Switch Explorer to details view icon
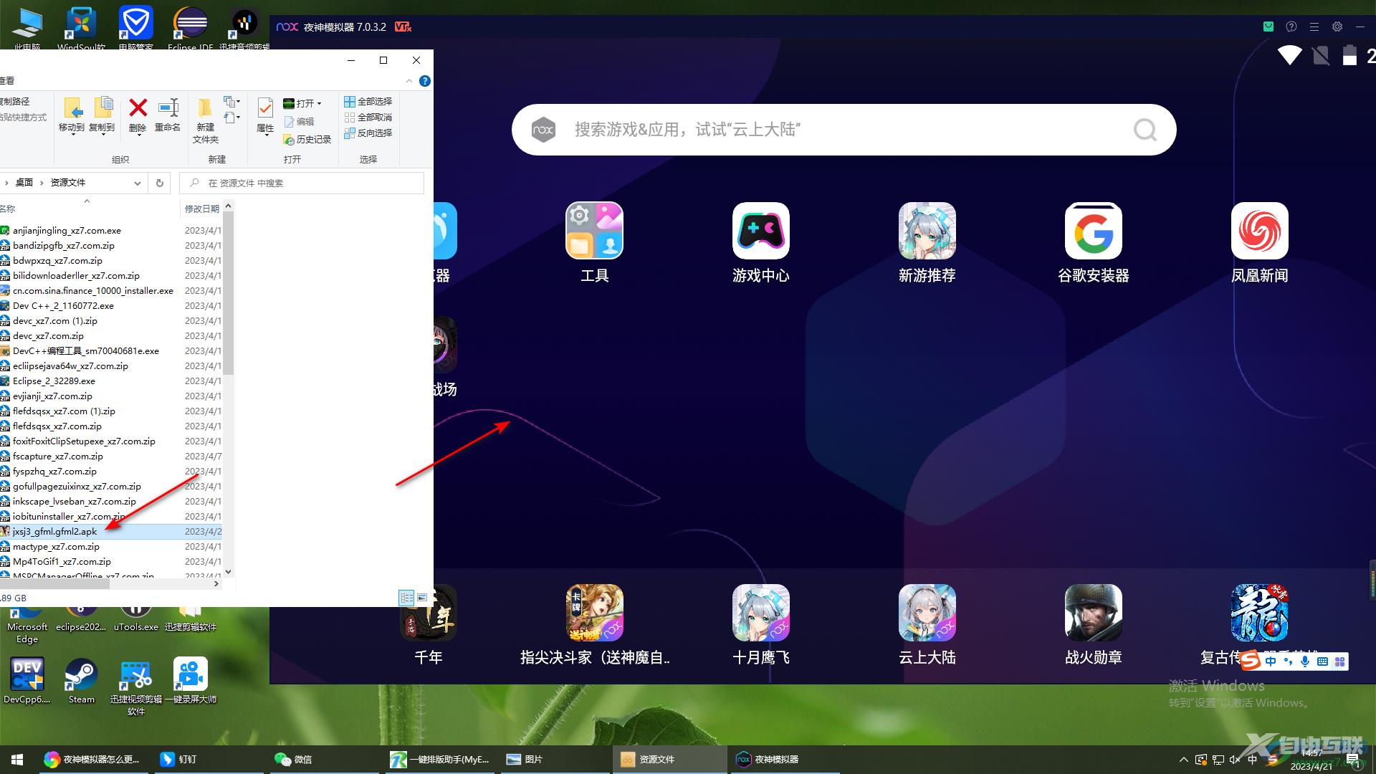Screen dimensions: 1376x774 coord(406,597)
